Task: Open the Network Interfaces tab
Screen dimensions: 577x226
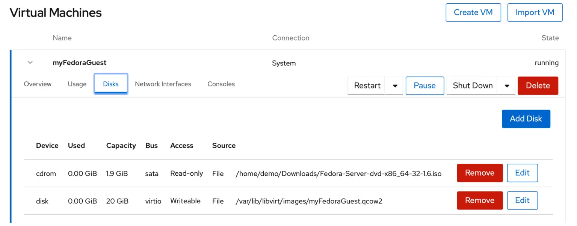Action: (x=163, y=84)
